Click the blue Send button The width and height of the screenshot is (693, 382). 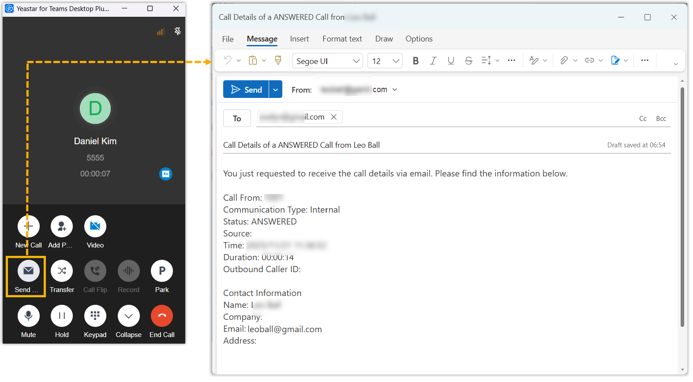246,90
